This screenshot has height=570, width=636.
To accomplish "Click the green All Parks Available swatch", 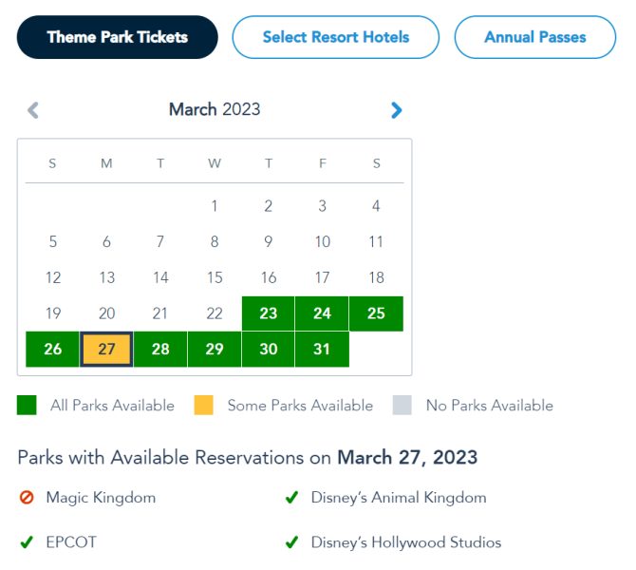I will (x=27, y=406).
